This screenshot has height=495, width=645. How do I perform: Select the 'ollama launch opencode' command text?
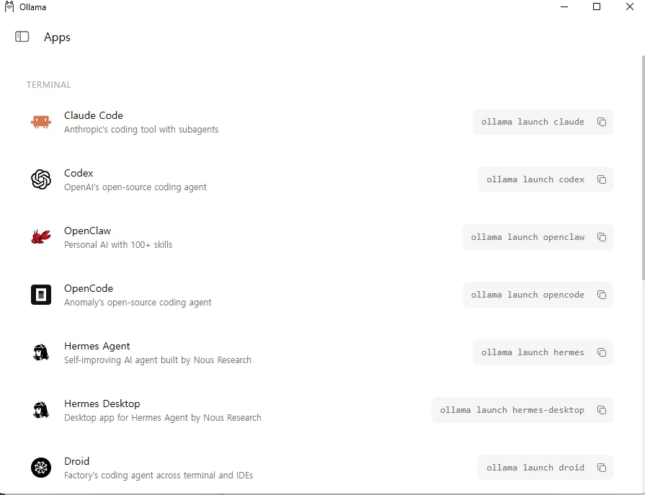click(528, 295)
